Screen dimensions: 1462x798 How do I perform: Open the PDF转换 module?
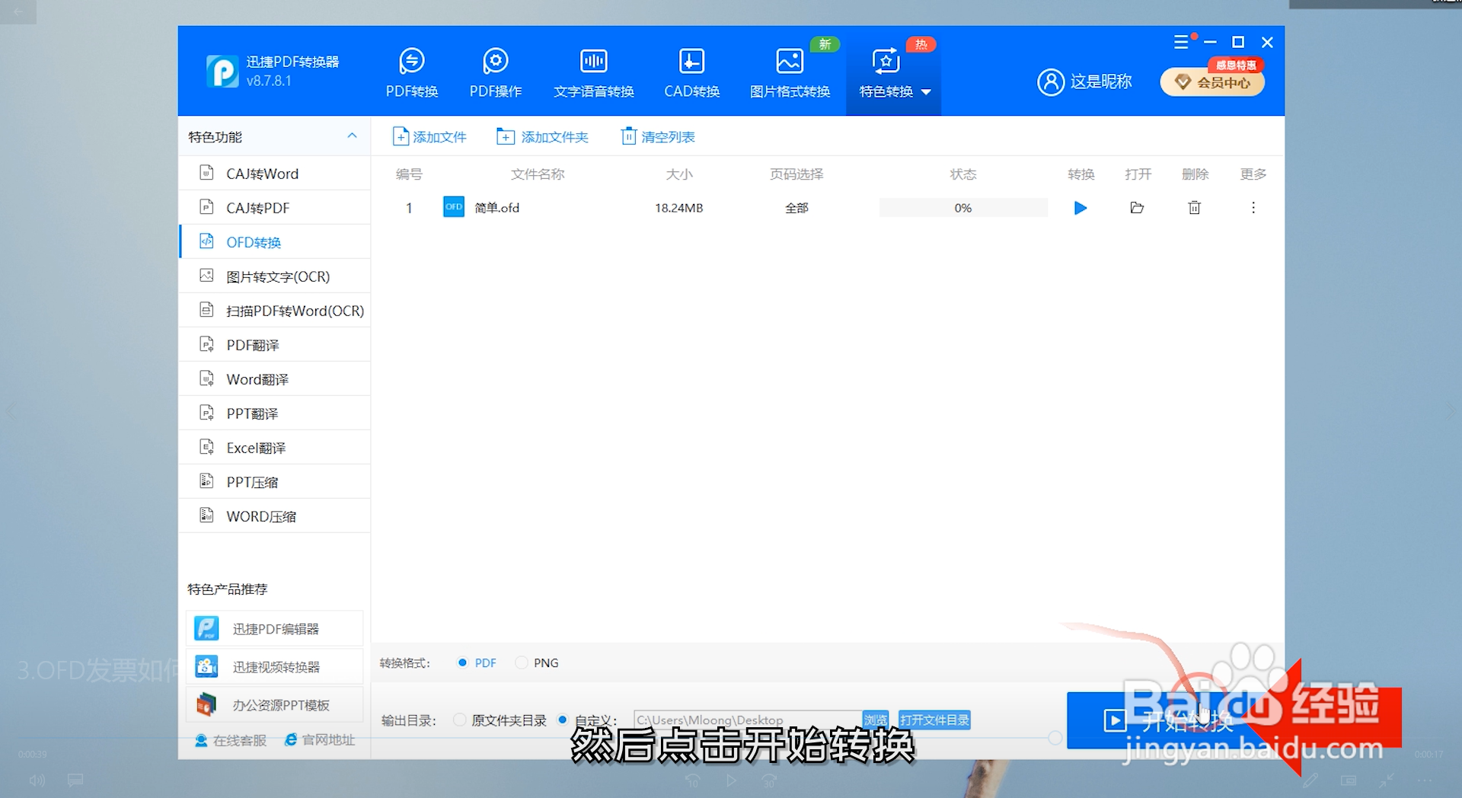(x=412, y=72)
